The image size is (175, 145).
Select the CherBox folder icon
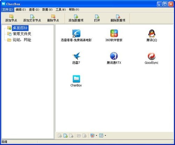click(76, 79)
